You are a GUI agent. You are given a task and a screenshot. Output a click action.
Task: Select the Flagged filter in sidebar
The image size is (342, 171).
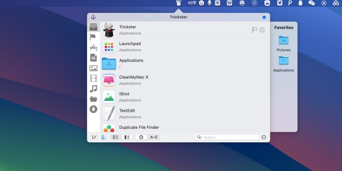coord(93,37)
